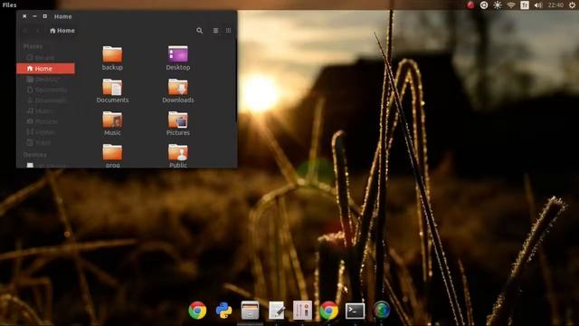The image size is (579, 326).
Task: Open the sound volume indicator
Action: coord(538,5)
